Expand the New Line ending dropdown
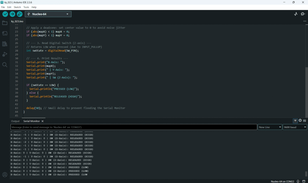The image size is (308, 183). click(x=270, y=127)
